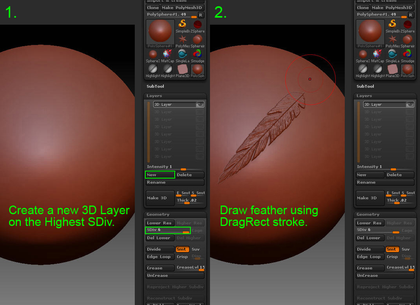Click Delete layer button in step 1 panel
Viewport: 420px width, 305px height.
[x=190, y=175]
